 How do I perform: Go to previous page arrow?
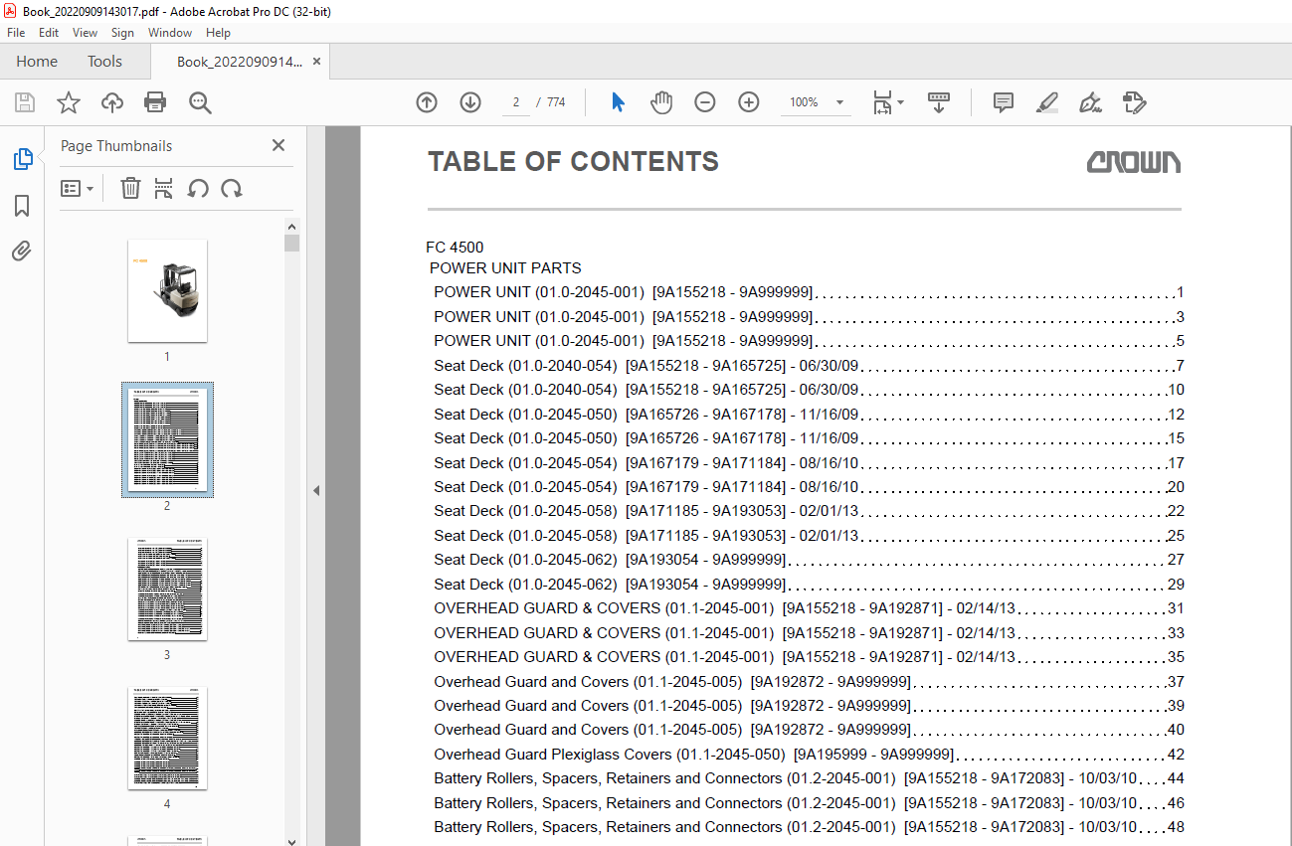(x=427, y=102)
